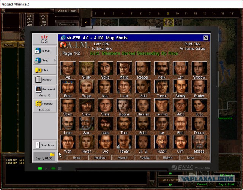
Task: View Thor's mercenary profile
Action: point(124,124)
